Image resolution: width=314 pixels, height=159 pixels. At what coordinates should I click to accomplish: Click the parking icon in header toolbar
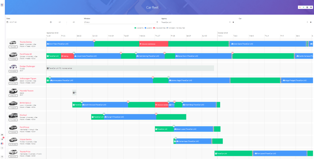tap(307, 7)
